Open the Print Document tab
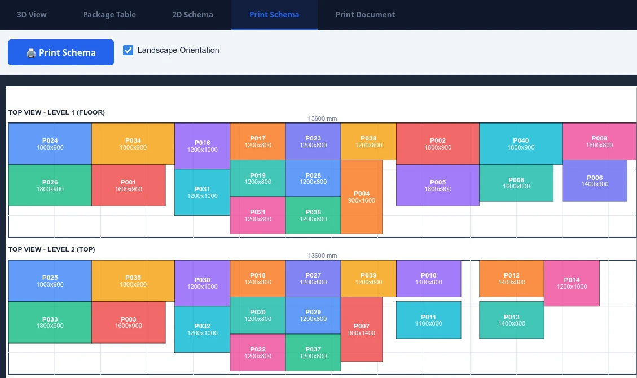 click(x=365, y=15)
